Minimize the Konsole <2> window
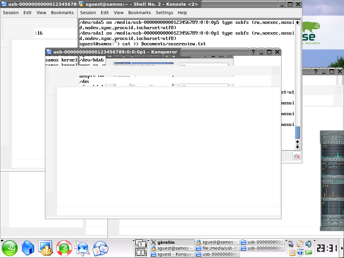The image size is (344, 258). [x=282, y=4]
